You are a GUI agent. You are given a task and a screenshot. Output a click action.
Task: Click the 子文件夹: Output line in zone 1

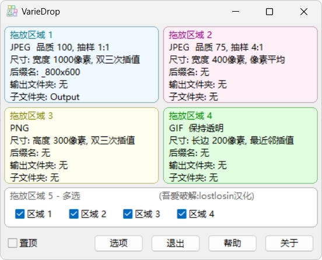tap(44, 97)
